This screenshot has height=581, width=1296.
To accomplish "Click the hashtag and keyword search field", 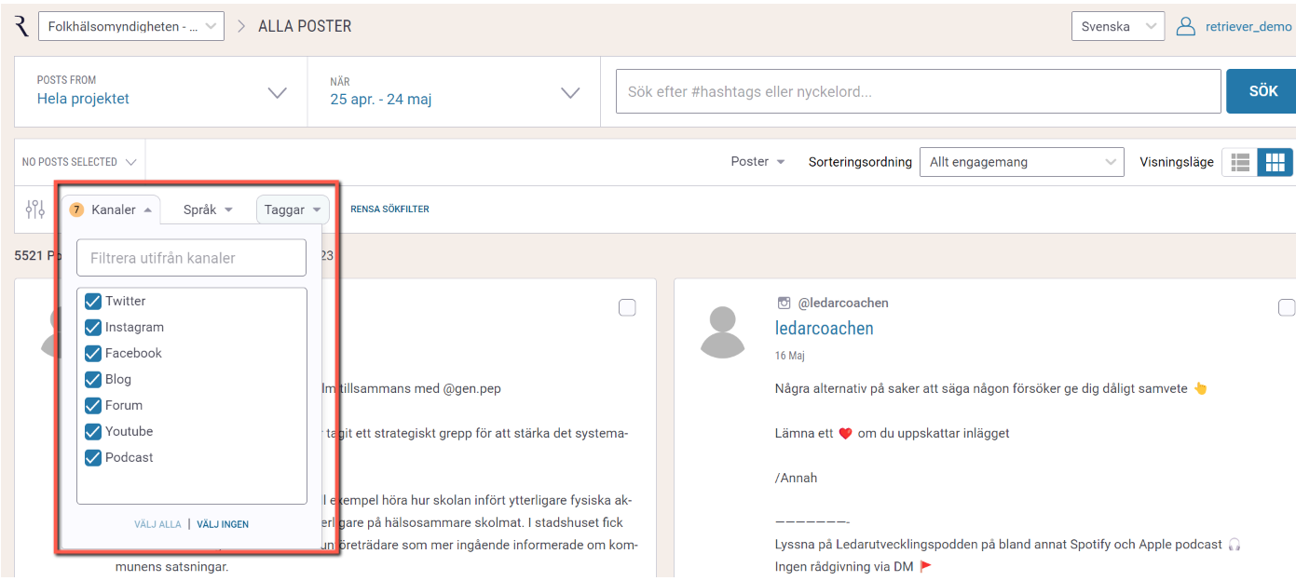I will click(x=918, y=91).
